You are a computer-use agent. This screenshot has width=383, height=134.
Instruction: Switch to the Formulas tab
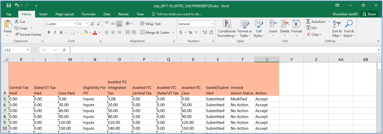[x=88, y=14]
